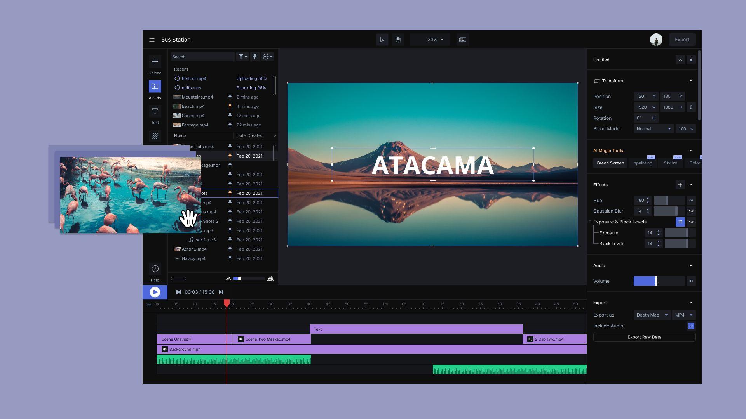The width and height of the screenshot is (746, 419).
Task: Select the Stylize AI Magic tool
Action: (x=670, y=163)
